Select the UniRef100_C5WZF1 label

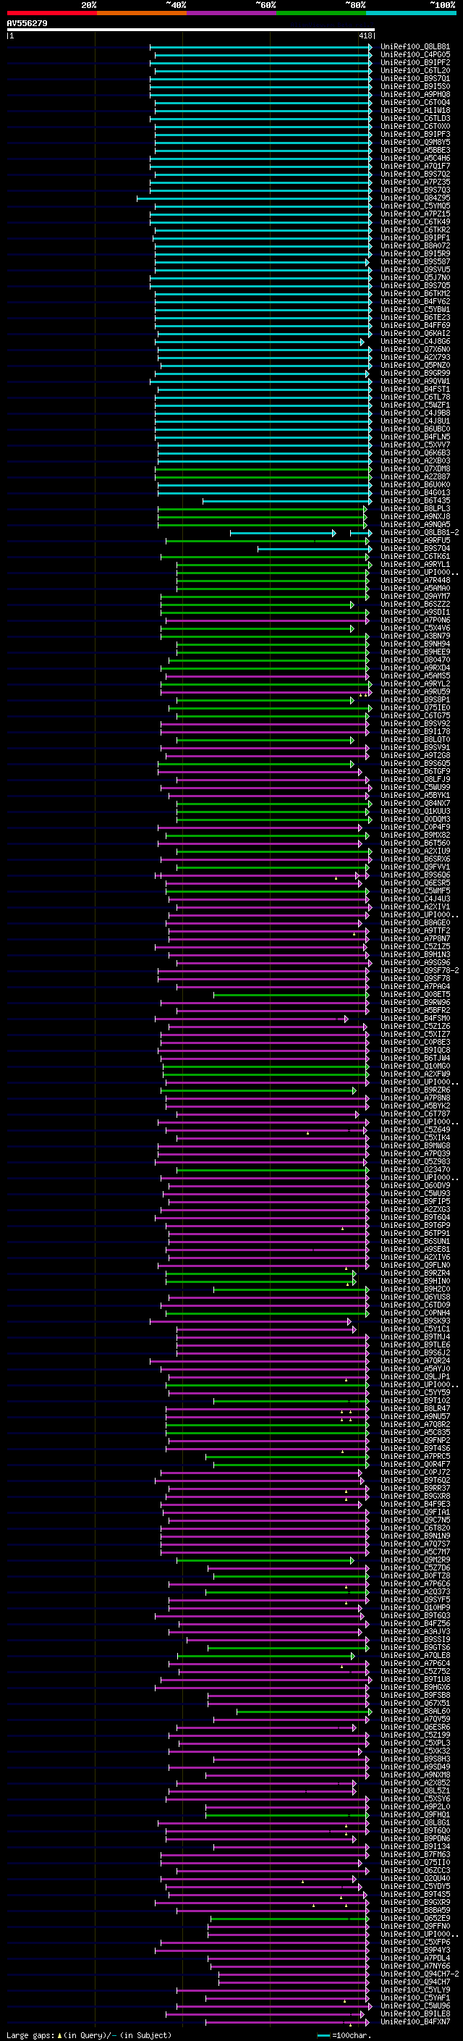[415, 405]
